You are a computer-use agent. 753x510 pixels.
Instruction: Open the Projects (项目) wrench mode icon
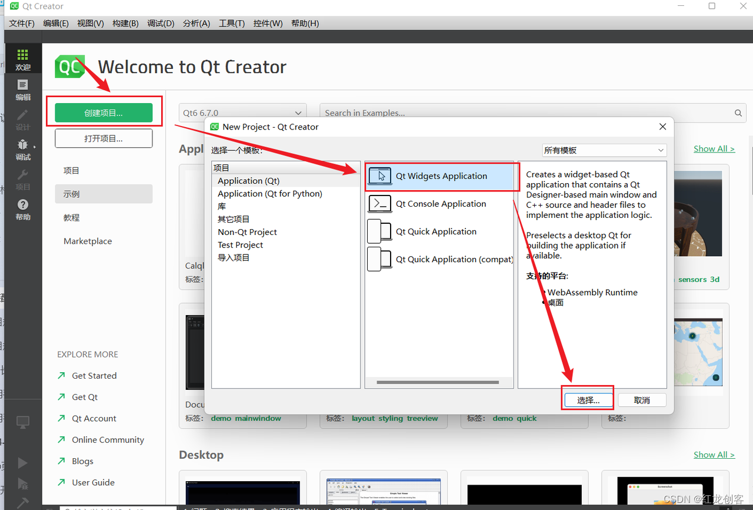[23, 180]
